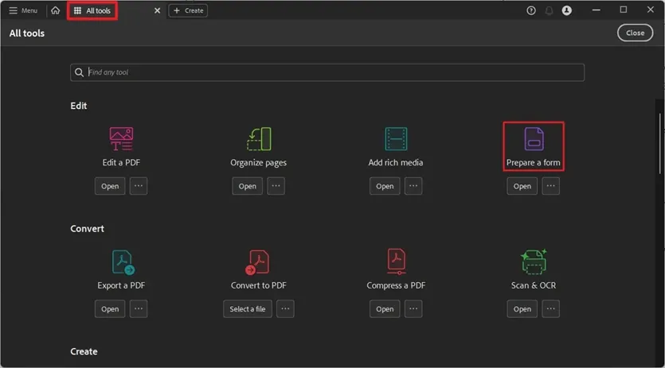Image resolution: width=665 pixels, height=368 pixels.
Task: Minimize the Acrobat window
Action: point(597,10)
